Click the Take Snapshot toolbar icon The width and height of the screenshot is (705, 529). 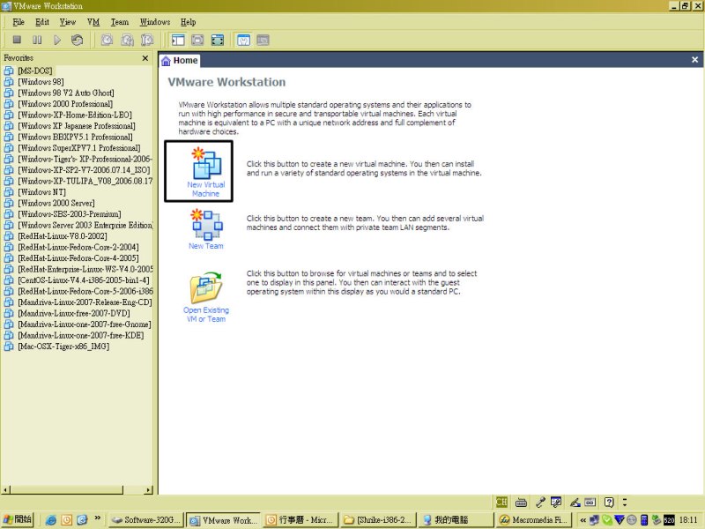pos(107,40)
